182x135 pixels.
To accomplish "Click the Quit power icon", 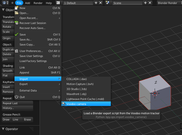I will click(17, 97).
